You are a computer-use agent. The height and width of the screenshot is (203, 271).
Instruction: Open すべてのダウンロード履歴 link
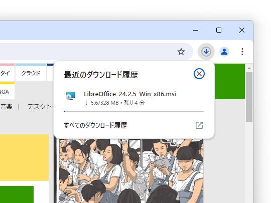(95, 125)
